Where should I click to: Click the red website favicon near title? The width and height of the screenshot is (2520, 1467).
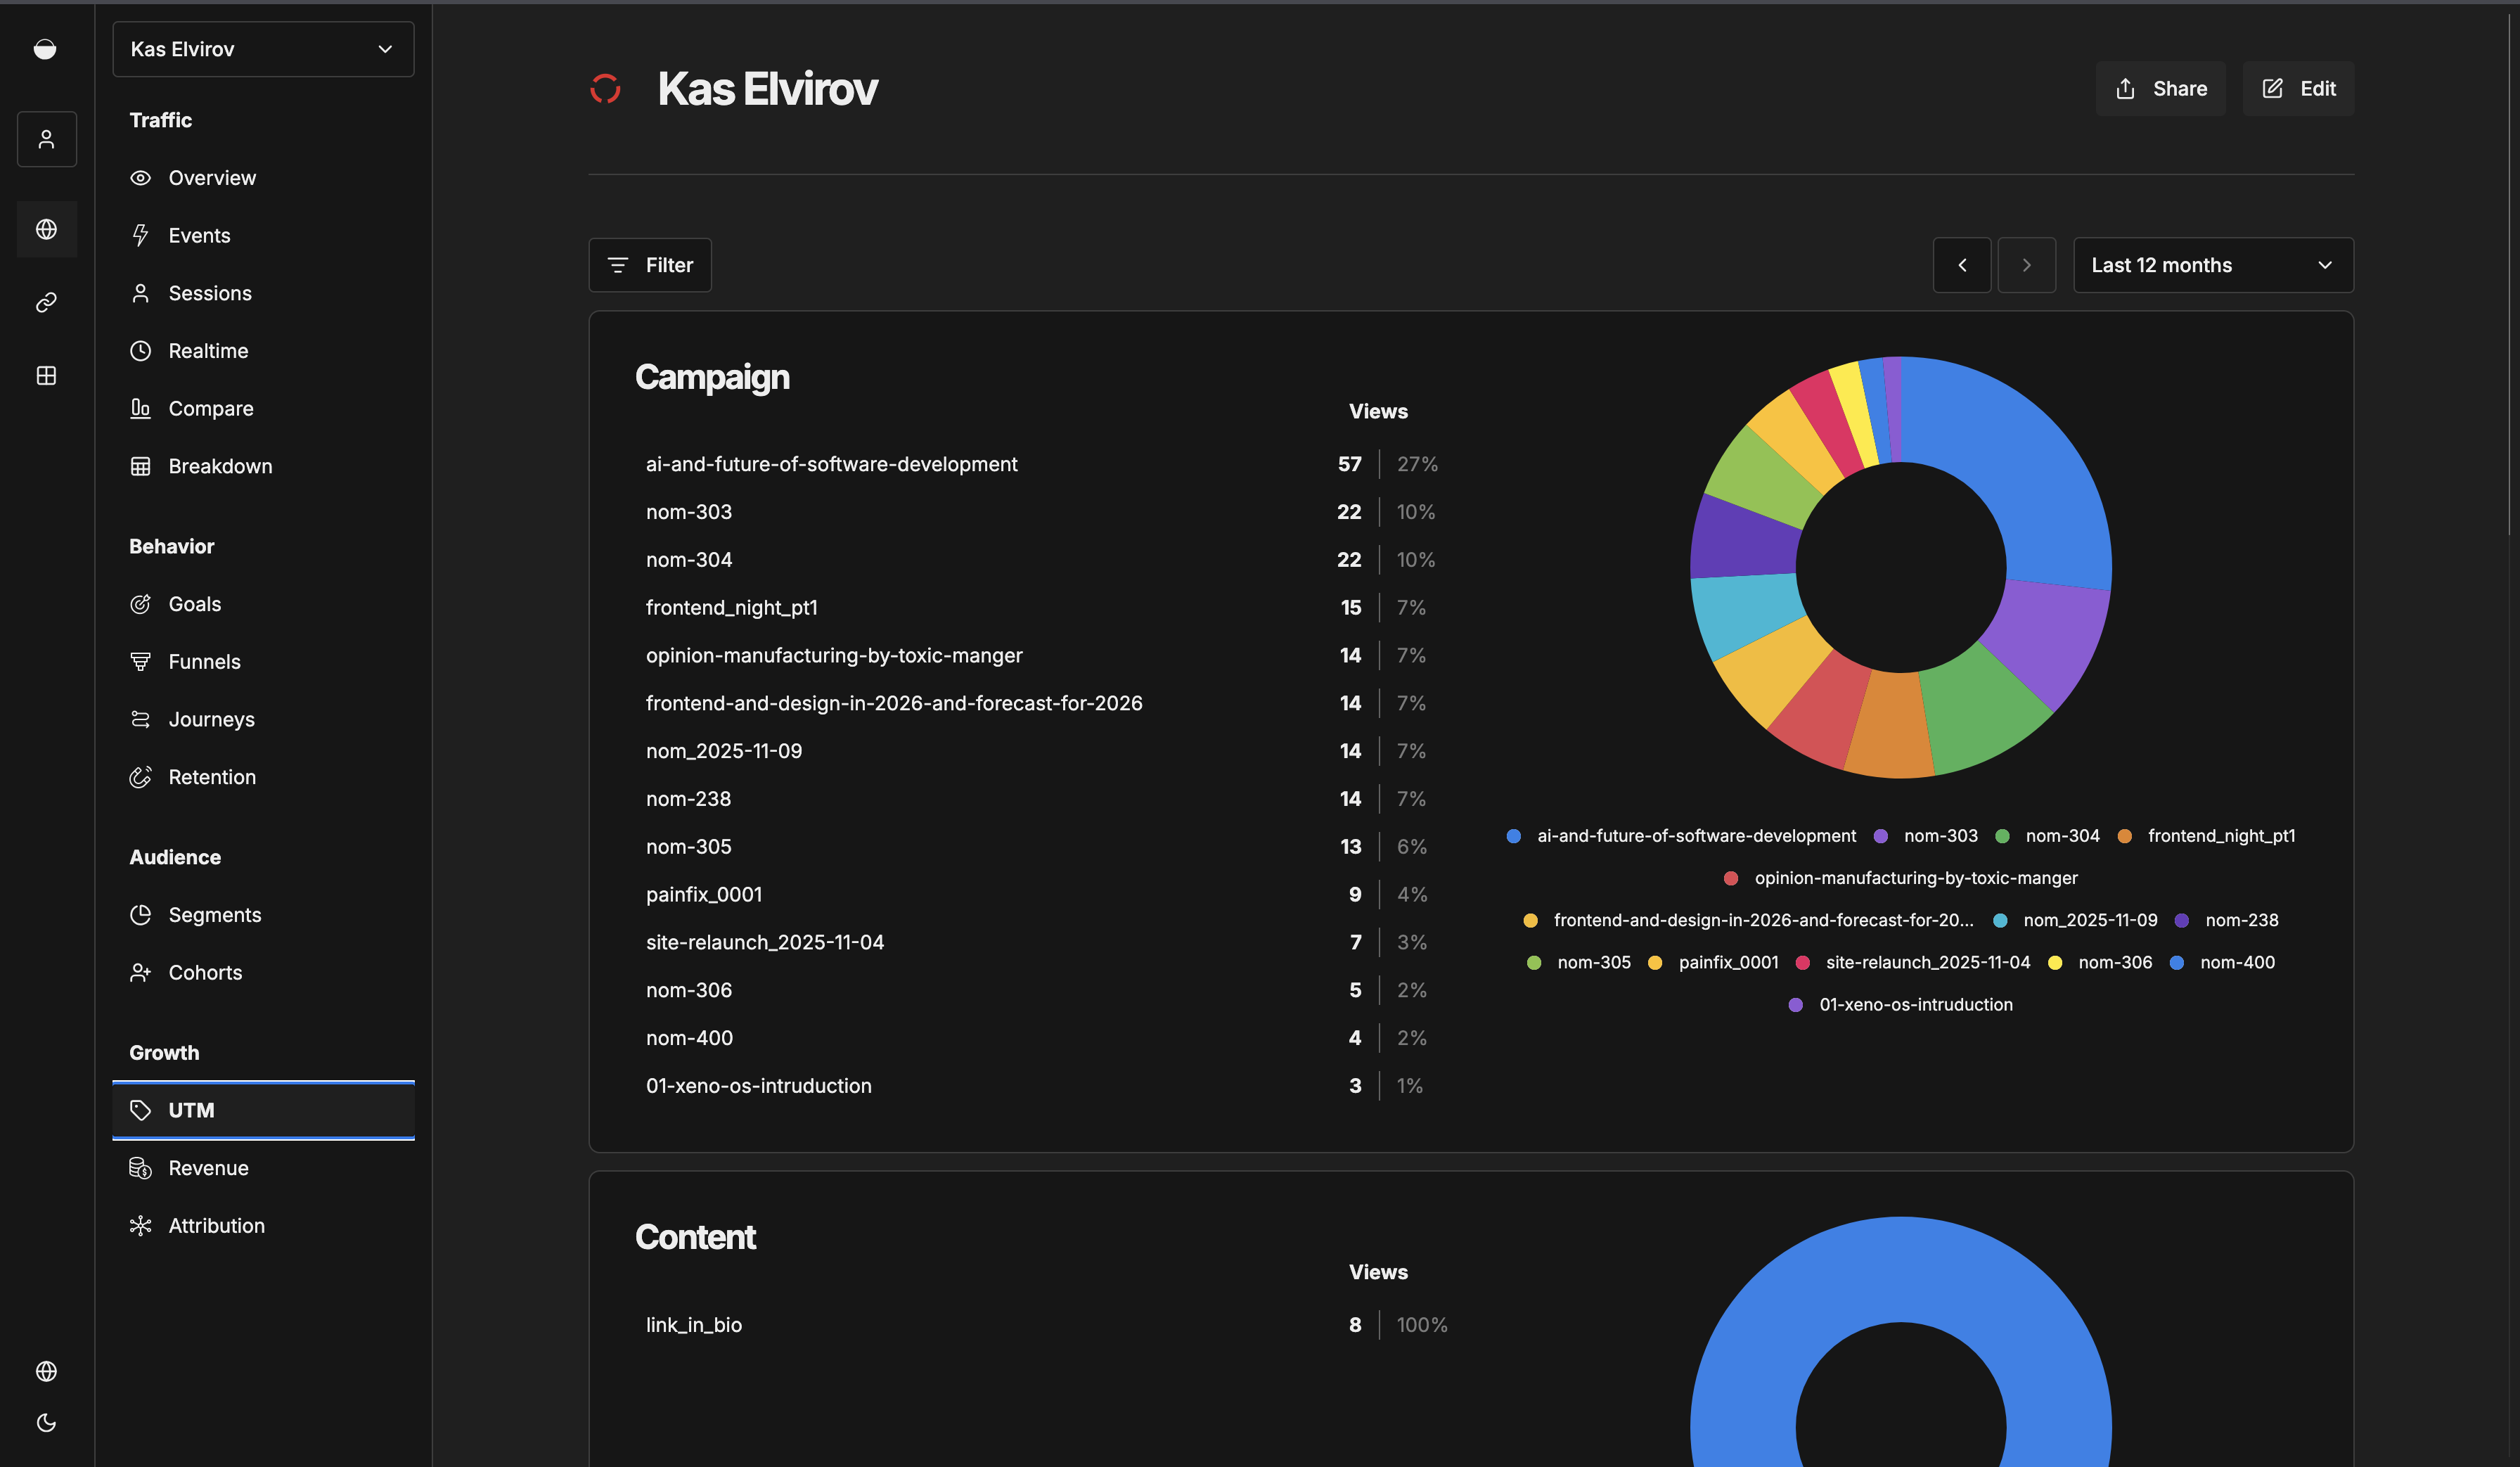605,89
